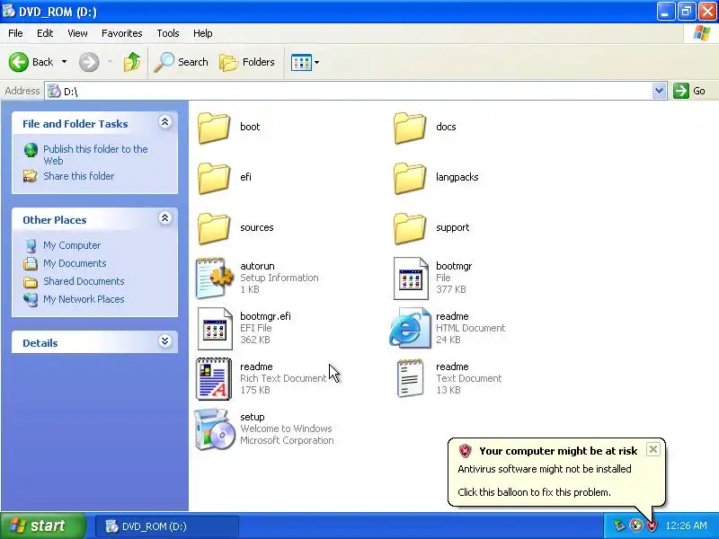Click the Windows flag logo

702,33
